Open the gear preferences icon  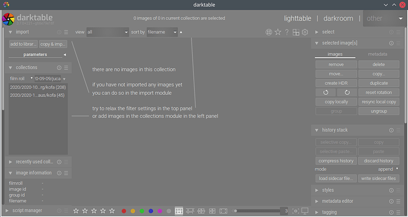coord(305,32)
